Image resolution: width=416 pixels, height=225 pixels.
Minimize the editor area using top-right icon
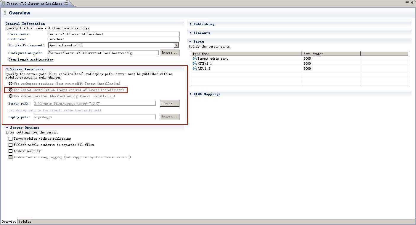click(x=407, y=2)
